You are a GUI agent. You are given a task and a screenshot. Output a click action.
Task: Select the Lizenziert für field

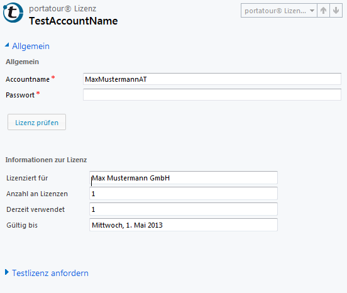coord(184,178)
